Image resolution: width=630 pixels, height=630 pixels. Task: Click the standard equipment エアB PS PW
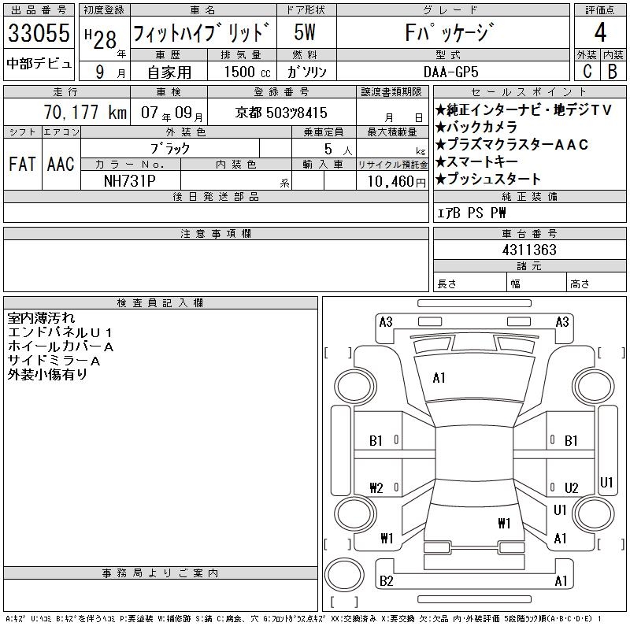[471, 213]
